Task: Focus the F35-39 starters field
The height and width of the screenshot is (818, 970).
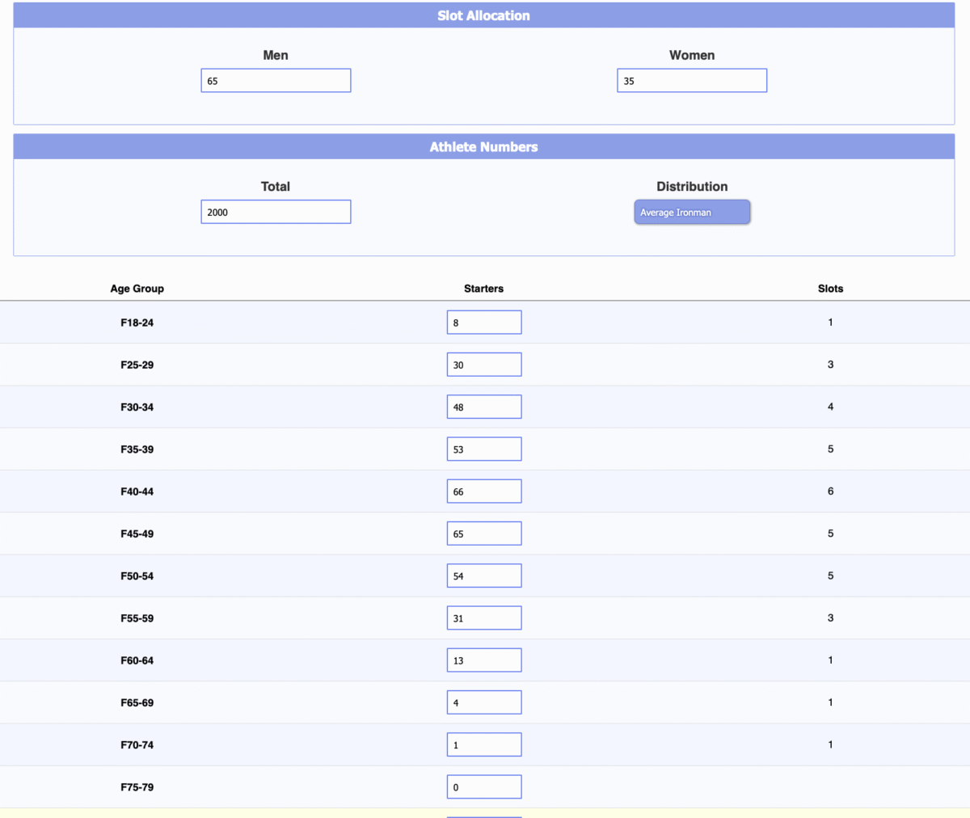Action: (483, 449)
